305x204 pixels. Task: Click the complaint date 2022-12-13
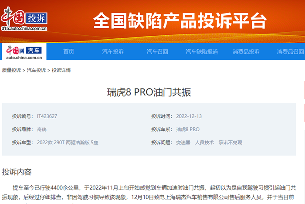[x=189, y=116]
